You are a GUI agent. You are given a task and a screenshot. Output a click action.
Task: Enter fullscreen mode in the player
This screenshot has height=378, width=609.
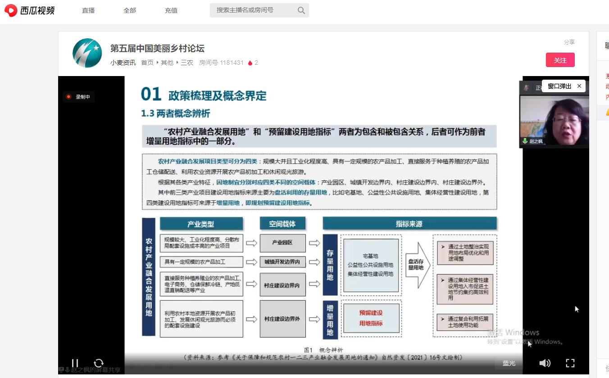570,363
